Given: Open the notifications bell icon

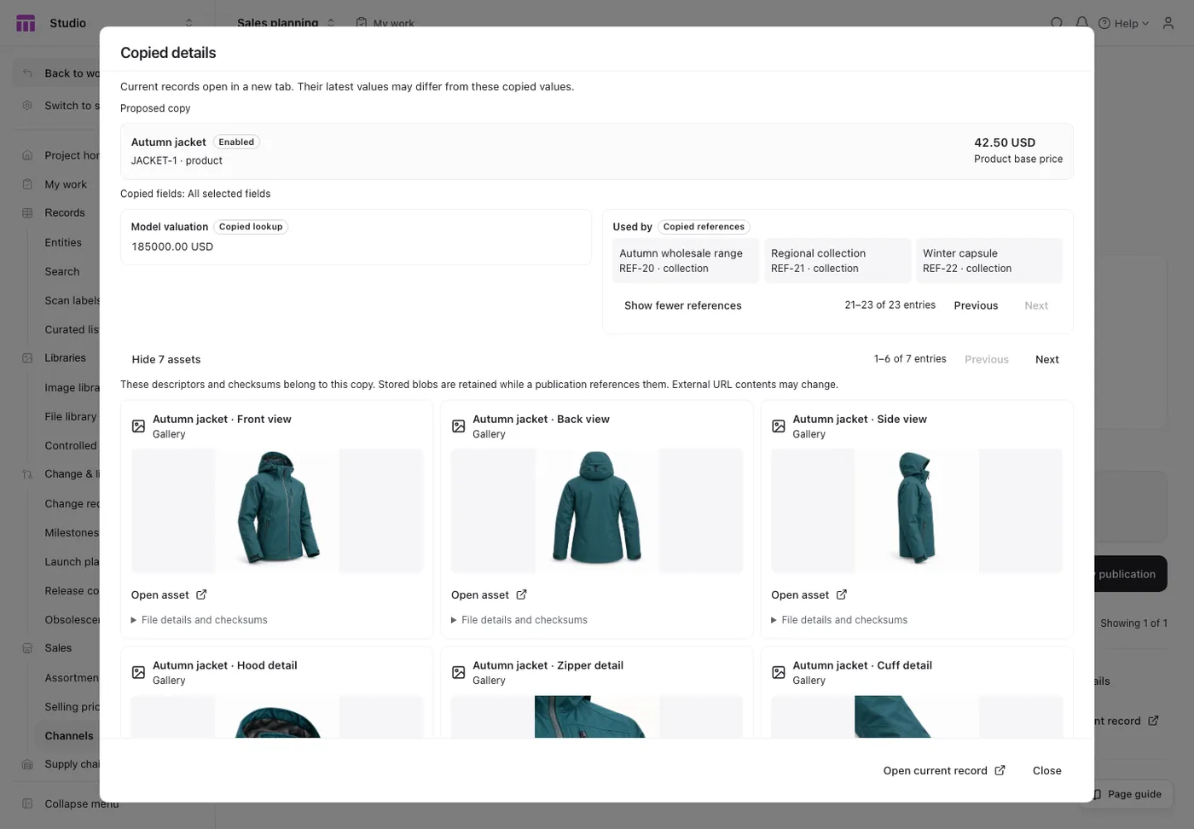Looking at the screenshot, I should 1081,23.
